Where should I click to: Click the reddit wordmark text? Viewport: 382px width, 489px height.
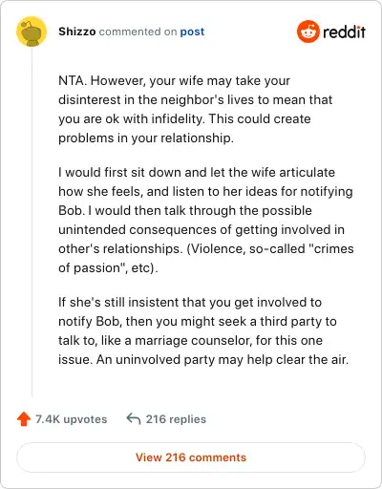click(344, 32)
